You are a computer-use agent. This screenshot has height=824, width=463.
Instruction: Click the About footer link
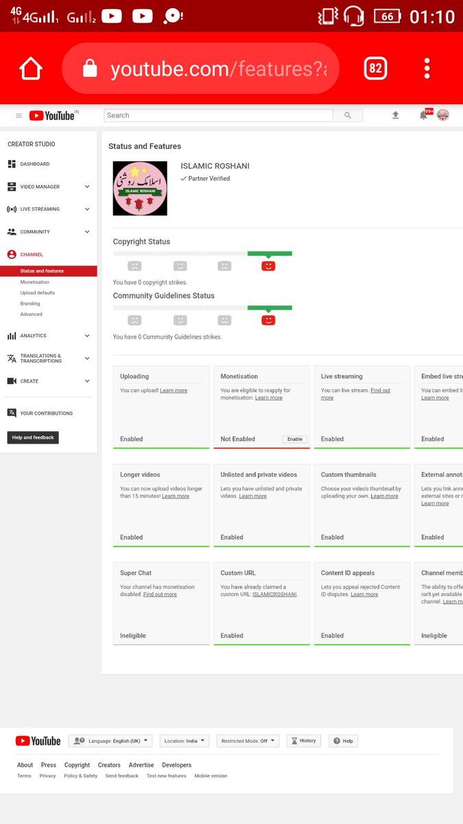pos(25,765)
